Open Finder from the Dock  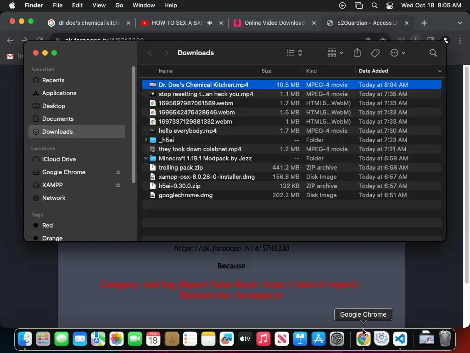pos(25,339)
